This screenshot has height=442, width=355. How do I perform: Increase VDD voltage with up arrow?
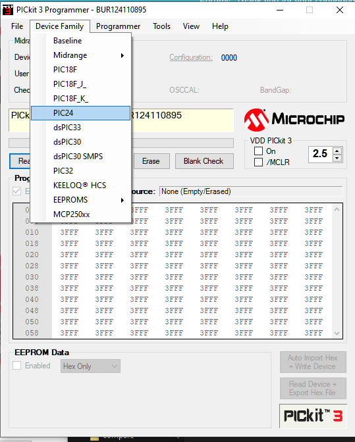coord(337,151)
